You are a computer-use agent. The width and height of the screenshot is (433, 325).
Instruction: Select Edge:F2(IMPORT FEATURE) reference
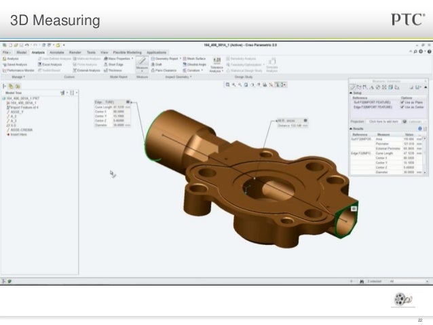[373, 107]
